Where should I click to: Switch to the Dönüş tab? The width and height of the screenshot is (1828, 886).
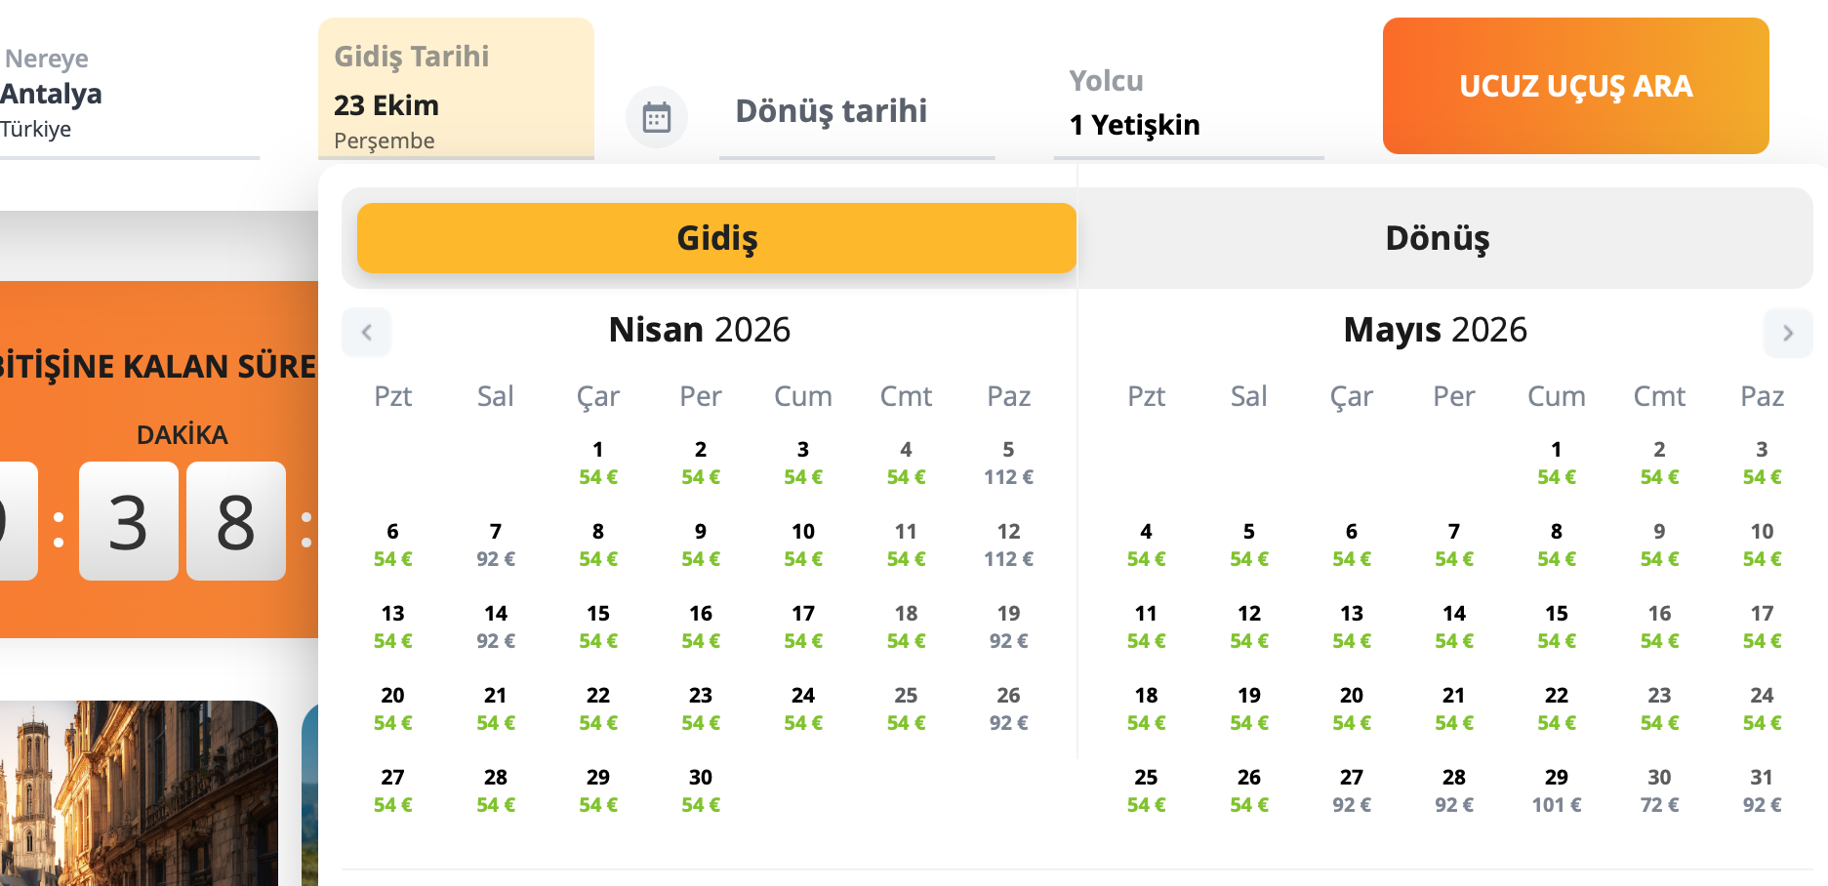(1437, 238)
